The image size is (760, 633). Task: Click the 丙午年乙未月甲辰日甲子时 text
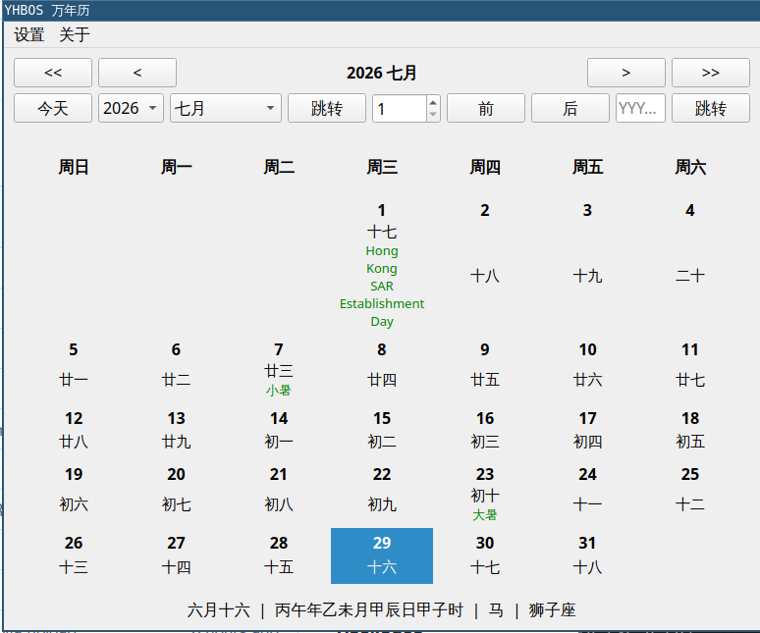(x=369, y=610)
